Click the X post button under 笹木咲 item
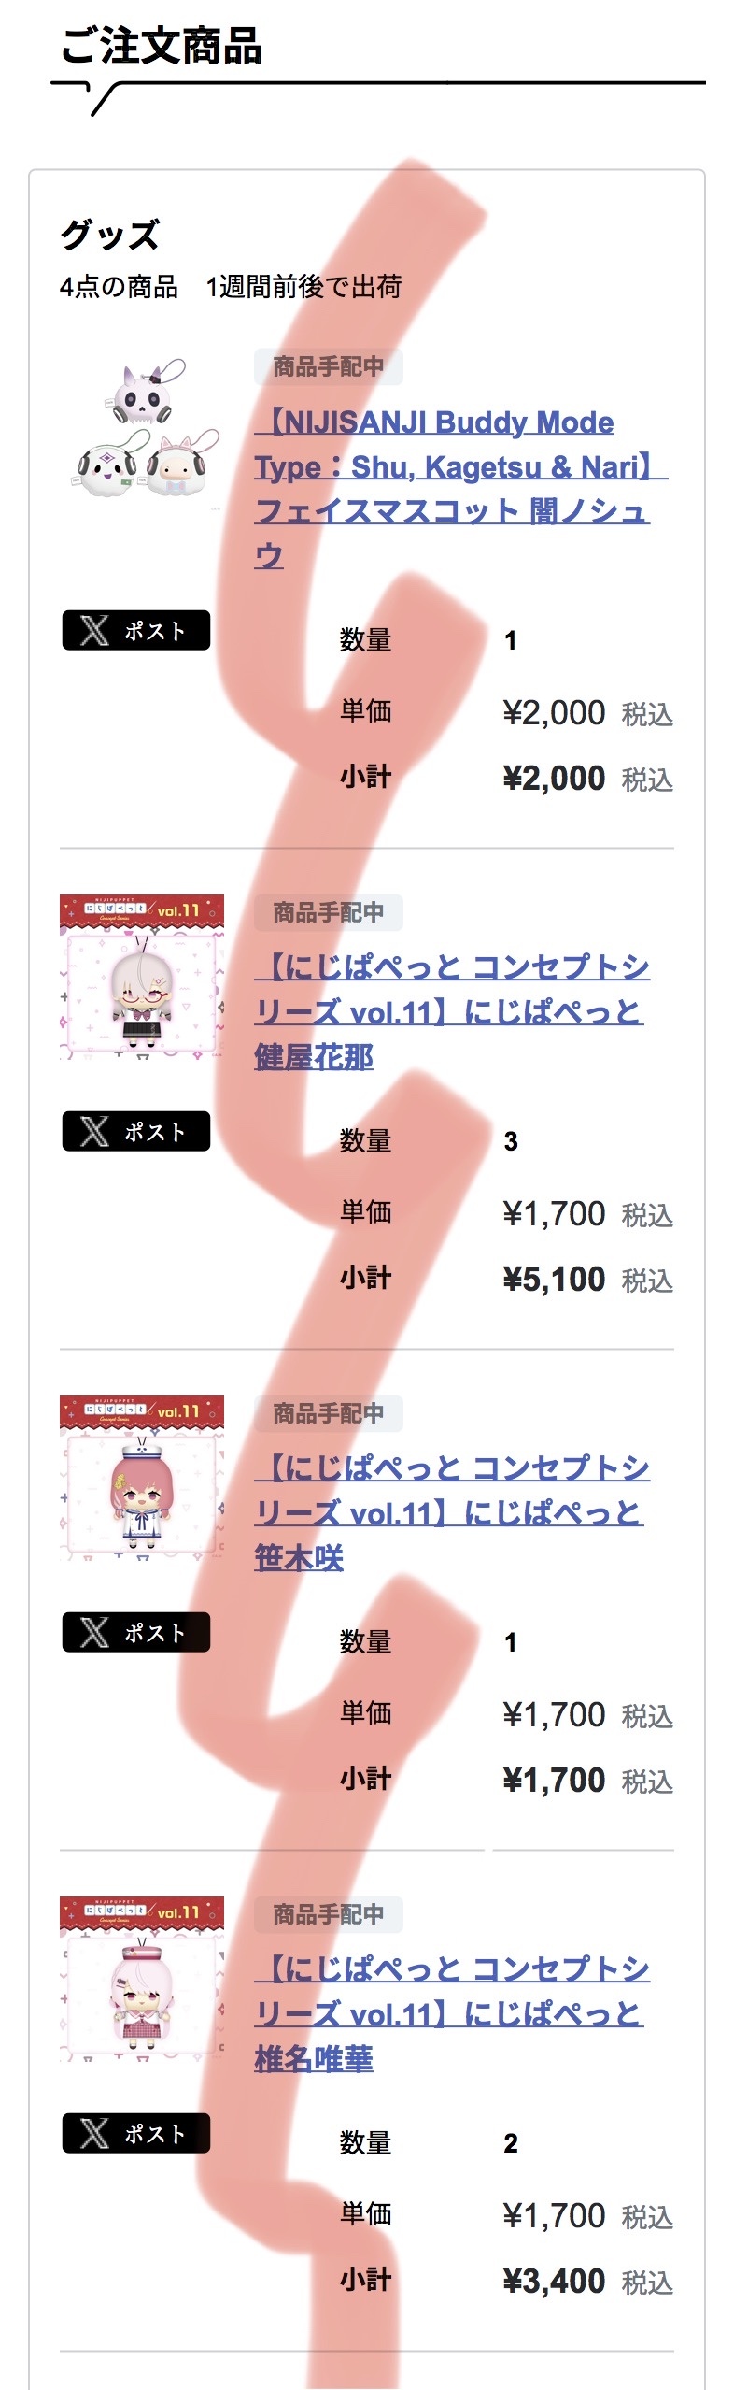 coord(136,1632)
